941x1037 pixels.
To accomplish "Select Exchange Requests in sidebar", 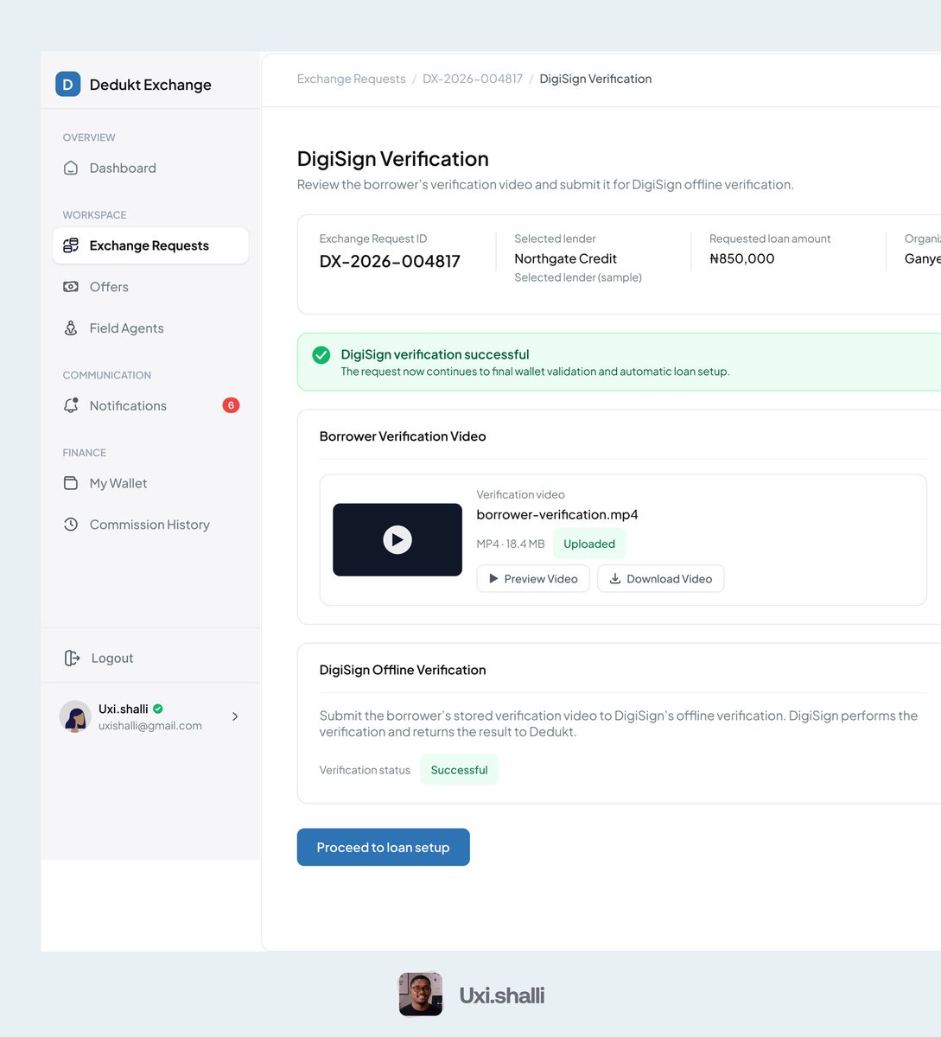I will [150, 245].
